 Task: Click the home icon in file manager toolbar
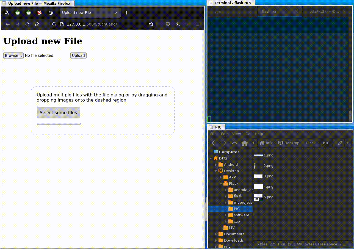point(245,143)
